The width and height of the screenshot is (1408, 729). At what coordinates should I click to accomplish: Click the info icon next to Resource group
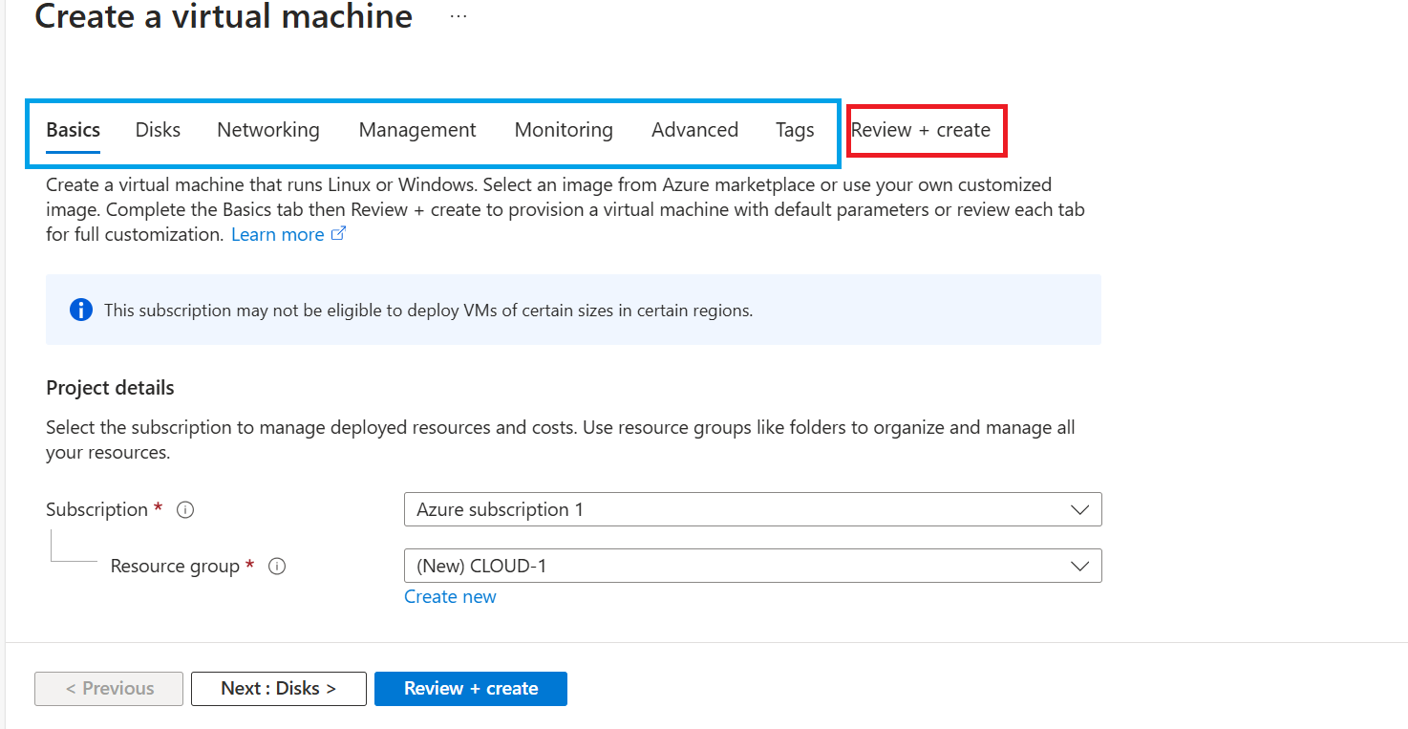[277, 567]
